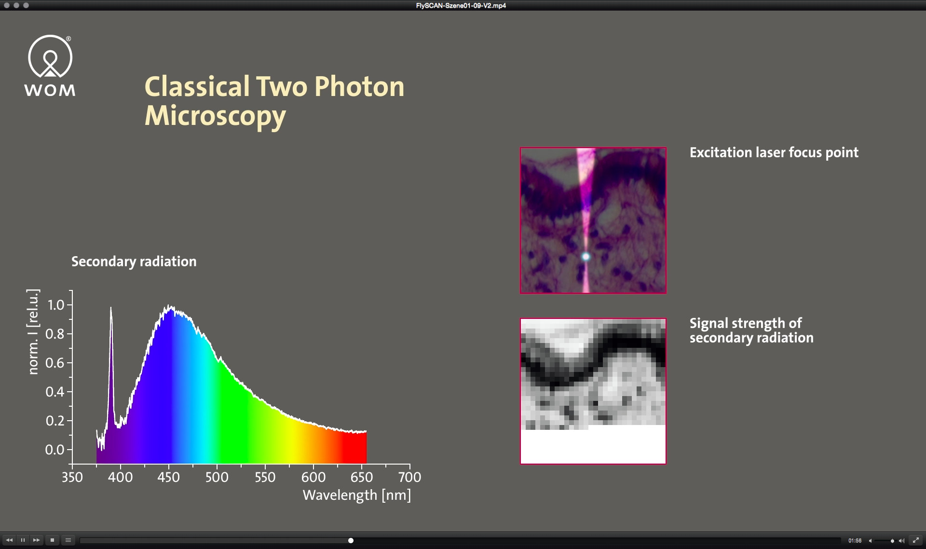The image size is (926, 549).
Task: Pause the video playback
Action: pos(23,540)
